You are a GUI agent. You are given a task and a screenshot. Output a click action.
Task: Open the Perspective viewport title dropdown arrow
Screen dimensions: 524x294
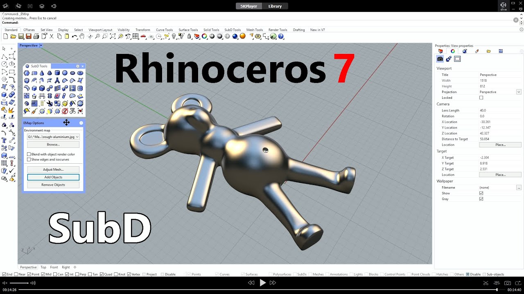pyautogui.click(x=41, y=45)
